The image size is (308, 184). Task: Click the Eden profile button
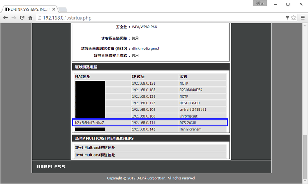point(260,3)
